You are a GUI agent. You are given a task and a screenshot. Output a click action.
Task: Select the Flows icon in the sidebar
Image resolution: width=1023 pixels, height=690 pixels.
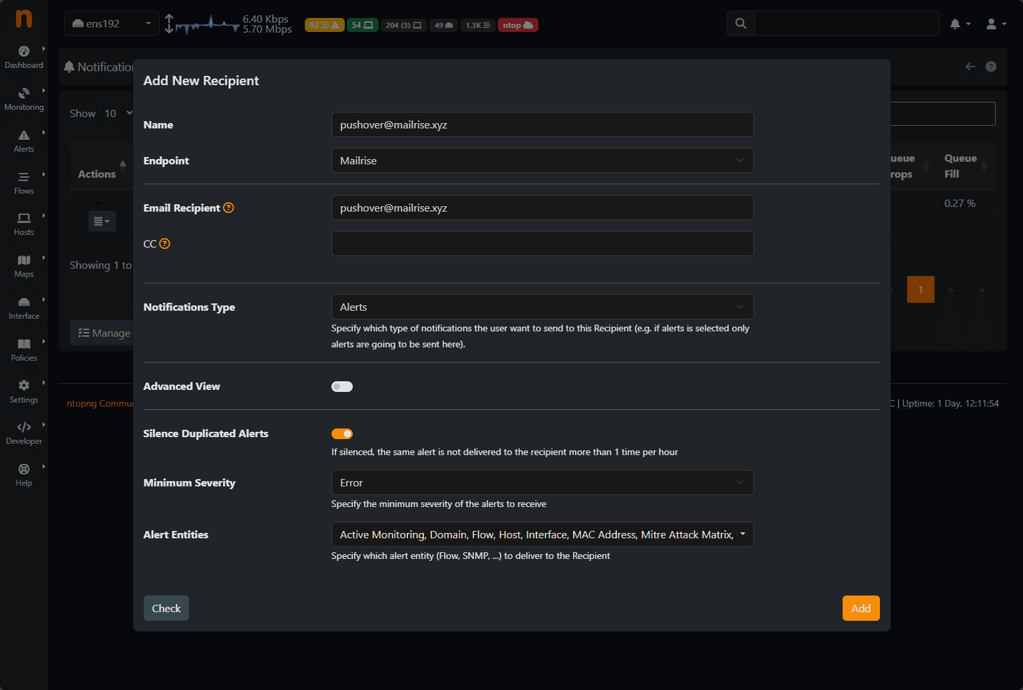tap(24, 182)
